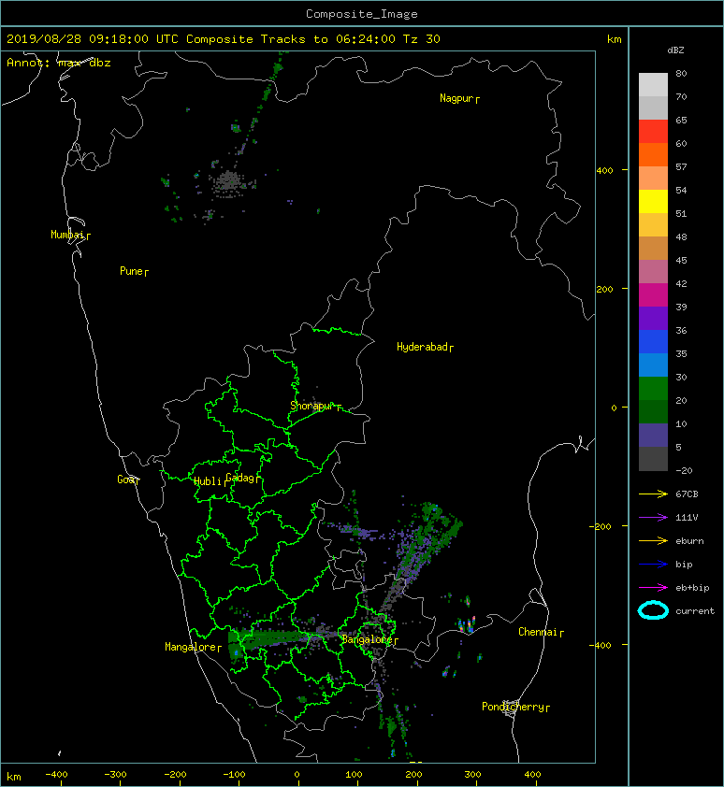Screen dimensions: 724x787
Task: Click the dark orange 60 dBZ swatch
Action: coord(653,154)
